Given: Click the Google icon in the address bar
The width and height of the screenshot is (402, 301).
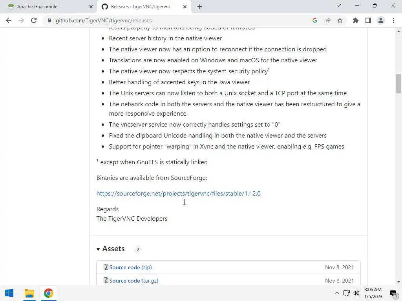Looking at the screenshot, I should click(x=315, y=20).
